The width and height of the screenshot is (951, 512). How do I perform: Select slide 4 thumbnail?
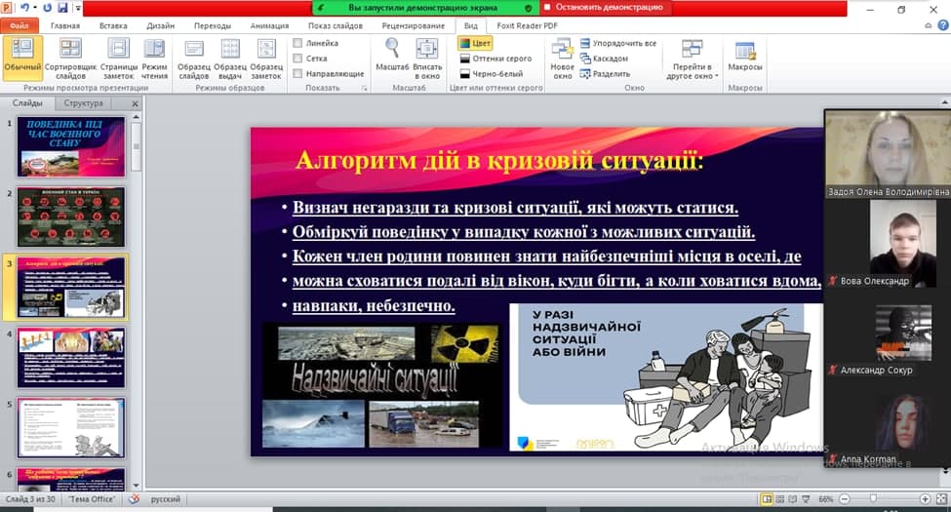[71, 357]
